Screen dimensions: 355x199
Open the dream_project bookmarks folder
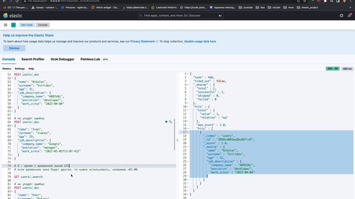307,7
